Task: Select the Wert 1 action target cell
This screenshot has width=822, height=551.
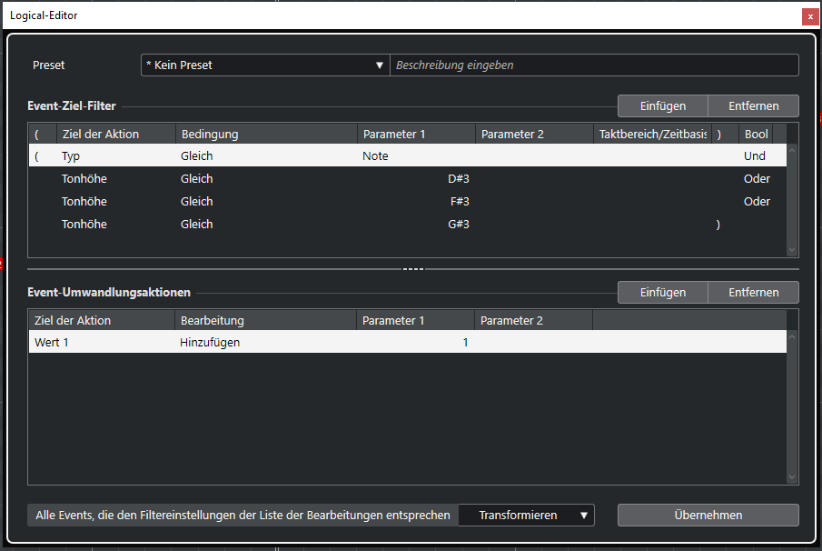Action: [x=100, y=343]
